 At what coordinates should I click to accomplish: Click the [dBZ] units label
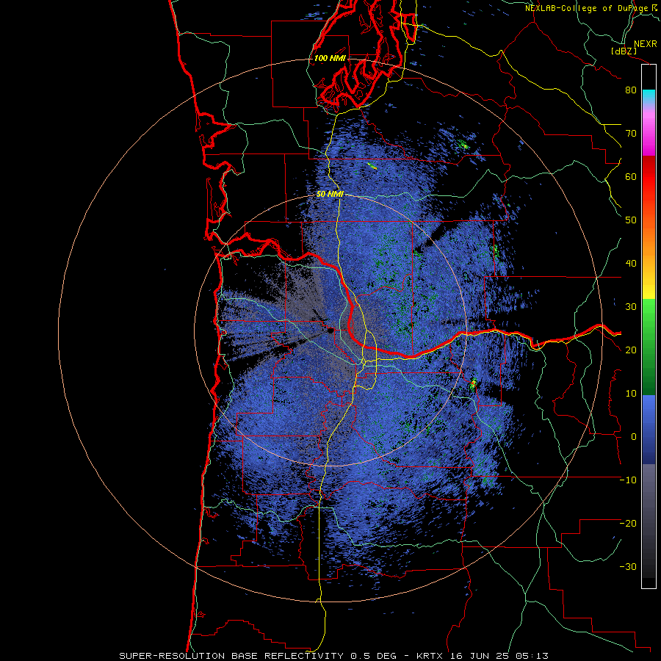(624, 51)
